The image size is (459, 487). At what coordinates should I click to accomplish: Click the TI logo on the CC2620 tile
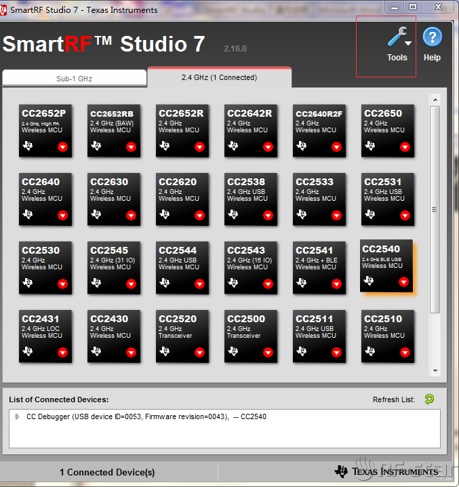165,214
